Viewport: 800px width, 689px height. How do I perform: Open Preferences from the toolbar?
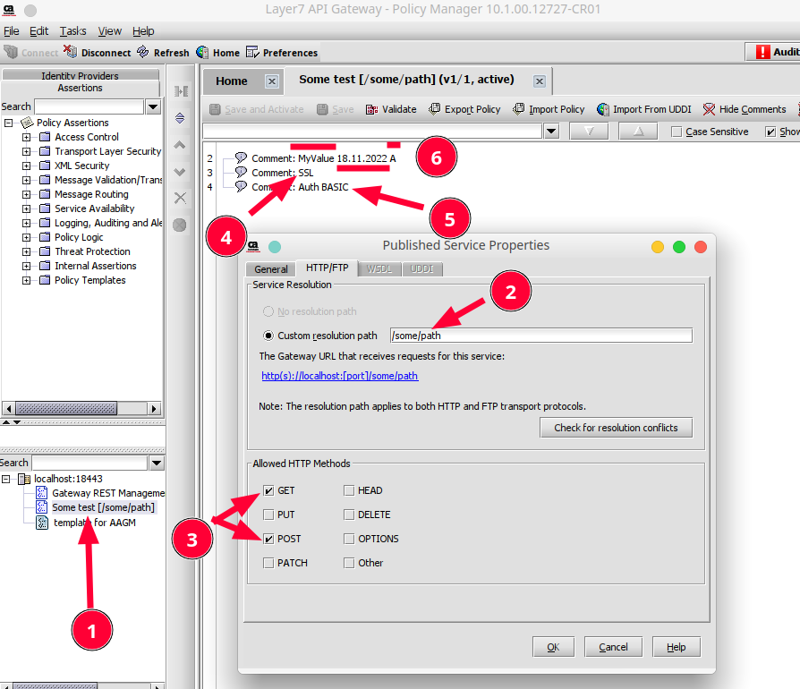pos(253,53)
